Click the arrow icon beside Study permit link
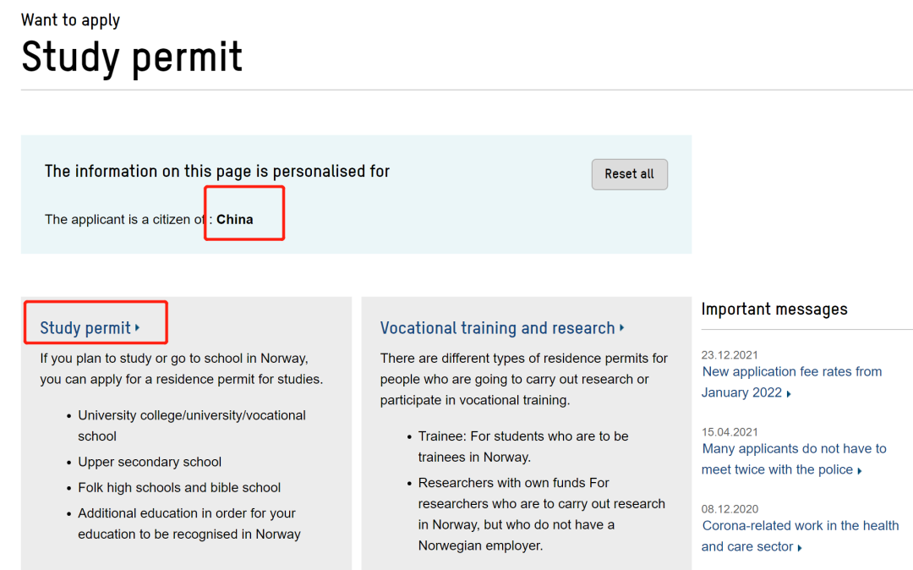This screenshot has height=570, width=913. (x=138, y=328)
